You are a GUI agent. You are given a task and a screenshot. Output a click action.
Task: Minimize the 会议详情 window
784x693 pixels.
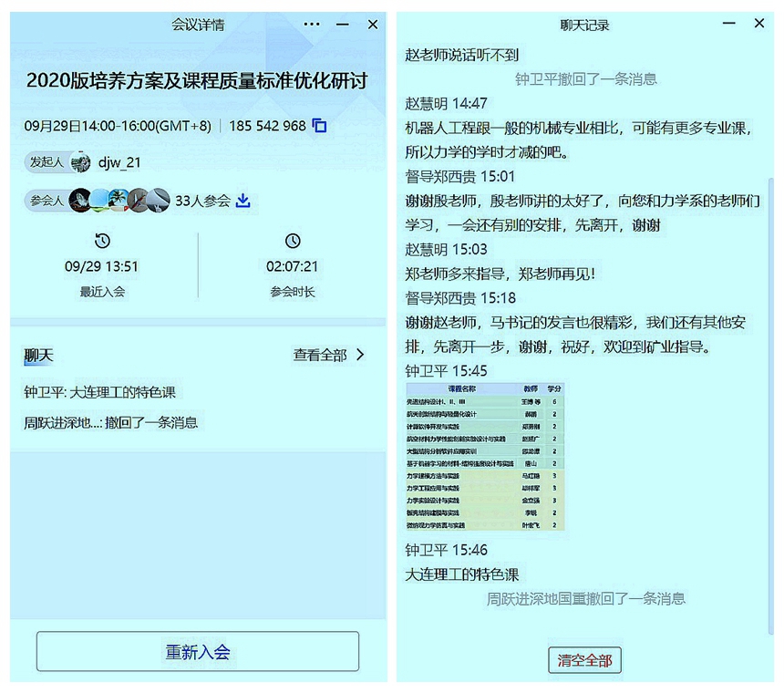pyautogui.click(x=343, y=25)
